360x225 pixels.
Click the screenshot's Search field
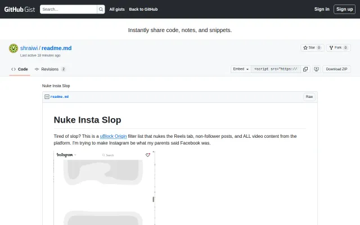pos(108,155)
